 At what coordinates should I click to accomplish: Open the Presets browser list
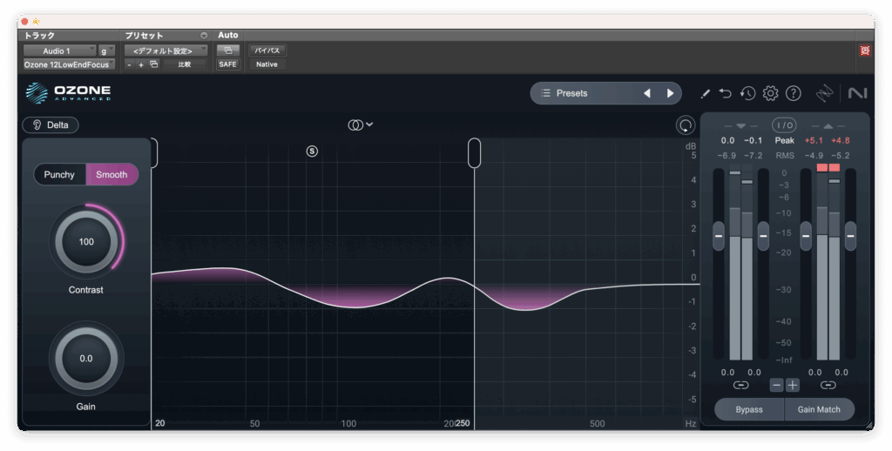584,93
